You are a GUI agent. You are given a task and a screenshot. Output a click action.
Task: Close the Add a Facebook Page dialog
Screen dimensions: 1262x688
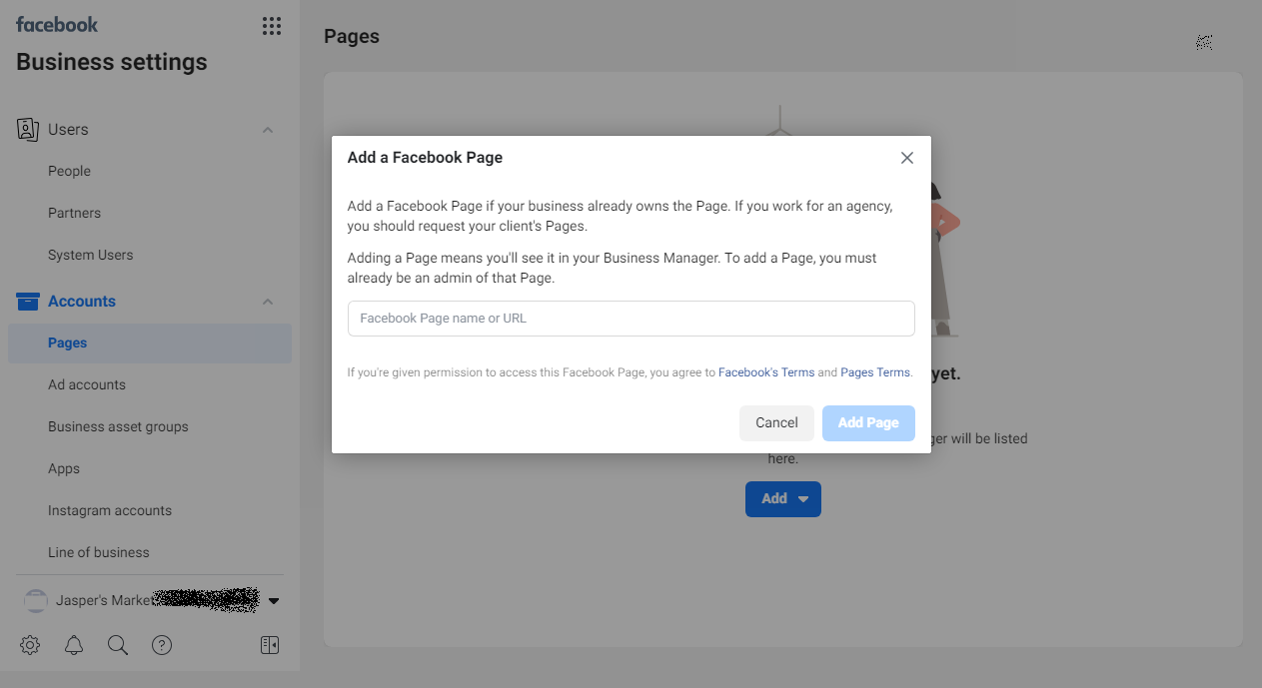pyautogui.click(x=907, y=158)
